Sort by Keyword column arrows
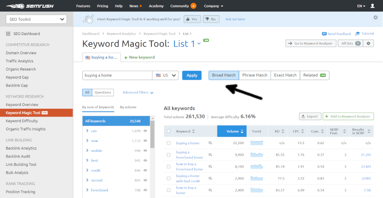This screenshot has width=383, height=198. pos(193,131)
